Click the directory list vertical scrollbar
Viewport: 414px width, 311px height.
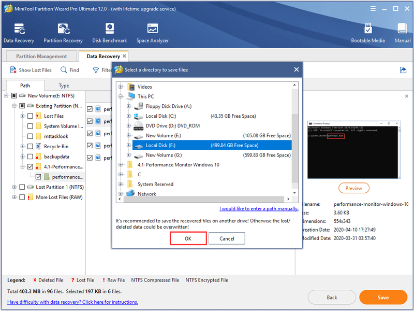coord(294,140)
